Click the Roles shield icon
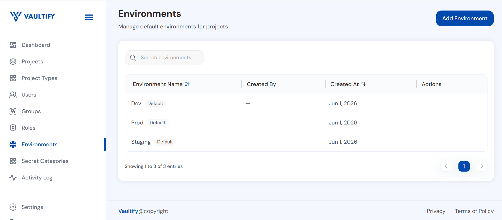Viewport: 502px width, 220px height. click(13, 128)
